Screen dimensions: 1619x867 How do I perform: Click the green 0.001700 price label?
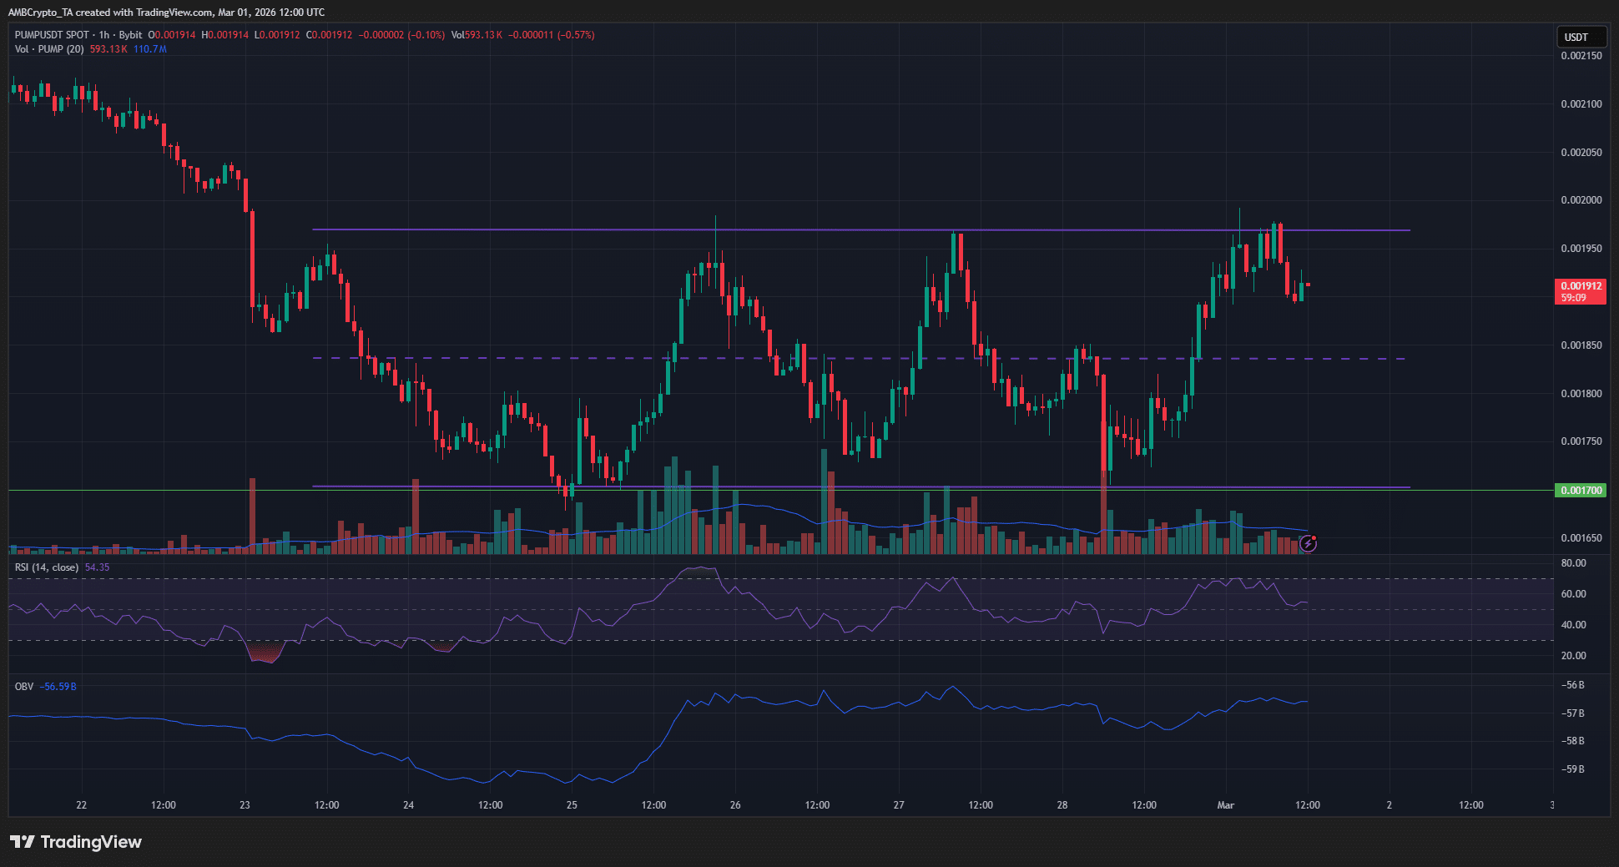pyautogui.click(x=1581, y=491)
